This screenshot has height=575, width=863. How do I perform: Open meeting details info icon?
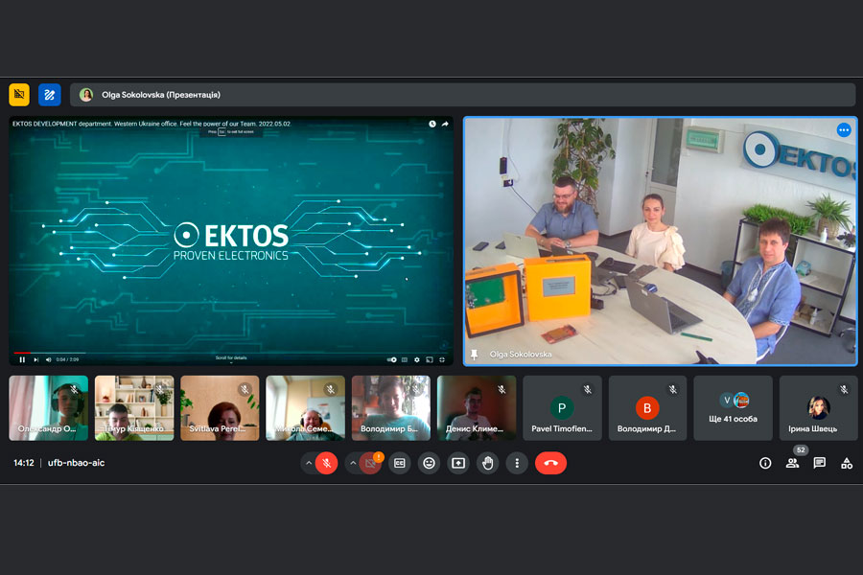click(765, 463)
